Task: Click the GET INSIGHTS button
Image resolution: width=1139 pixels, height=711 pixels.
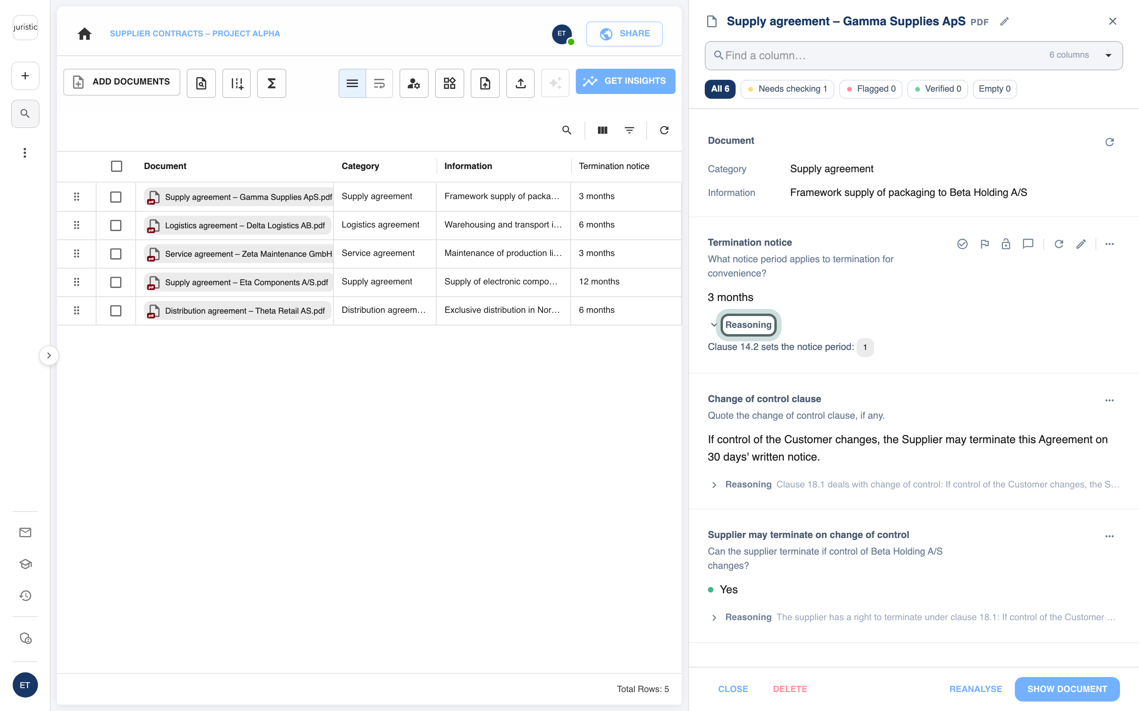Action: point(625,81)
